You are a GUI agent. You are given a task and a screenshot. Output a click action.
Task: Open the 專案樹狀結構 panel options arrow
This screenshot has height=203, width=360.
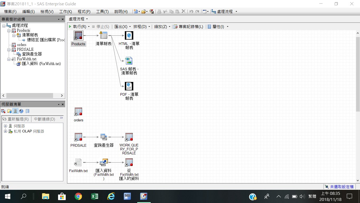click(x=59, y=19)
